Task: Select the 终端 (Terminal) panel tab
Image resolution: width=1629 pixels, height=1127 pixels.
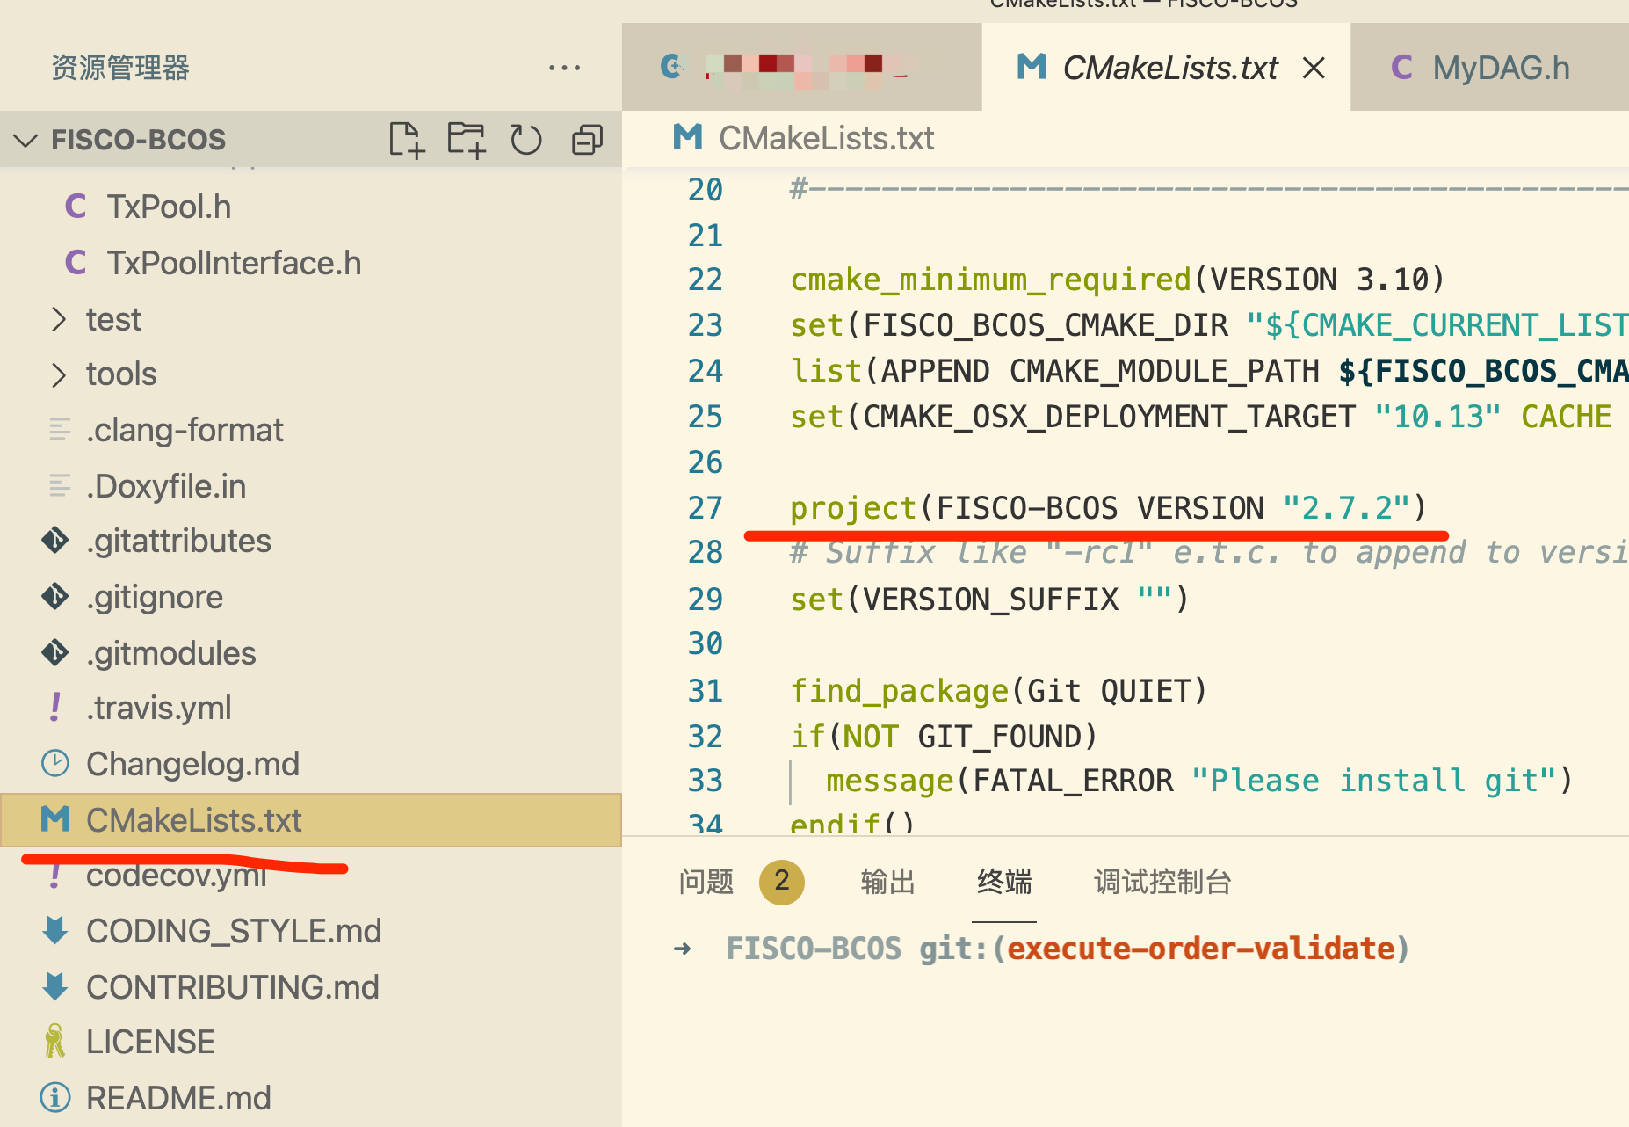Action: point(1004,882)
